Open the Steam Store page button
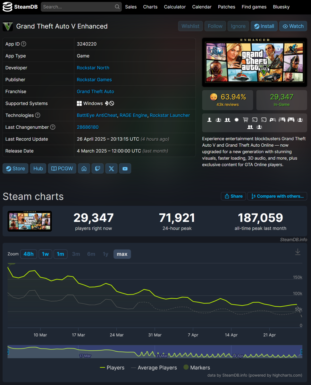The image size is (311, 385). point(15,168)
